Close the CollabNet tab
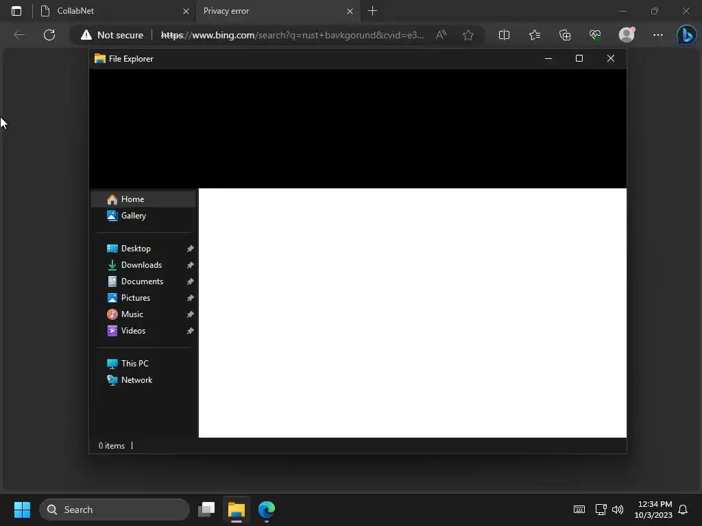702x526 pixels. [186, 11]
